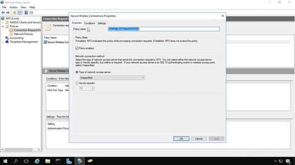Image resolution: width=295 pixels, height=165 pixels.
Task: Open the command prompt taskbar icon
Action: click(x=58, y=161)
